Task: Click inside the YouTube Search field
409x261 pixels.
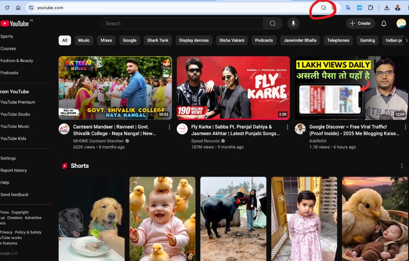Action: (182, 24)
